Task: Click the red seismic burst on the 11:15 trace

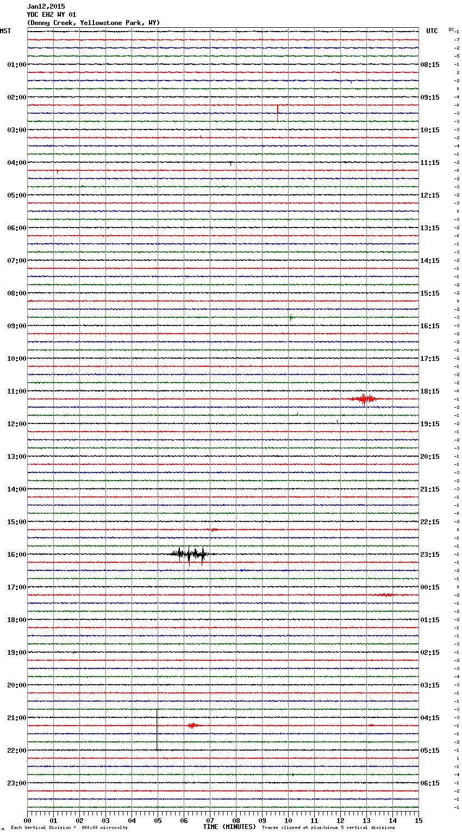Action: pos(364,399)
